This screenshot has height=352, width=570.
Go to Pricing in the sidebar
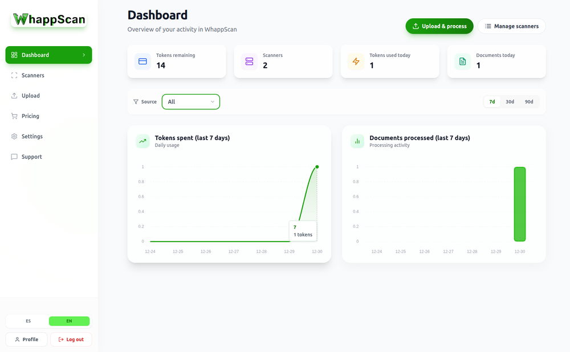(30, 116)
